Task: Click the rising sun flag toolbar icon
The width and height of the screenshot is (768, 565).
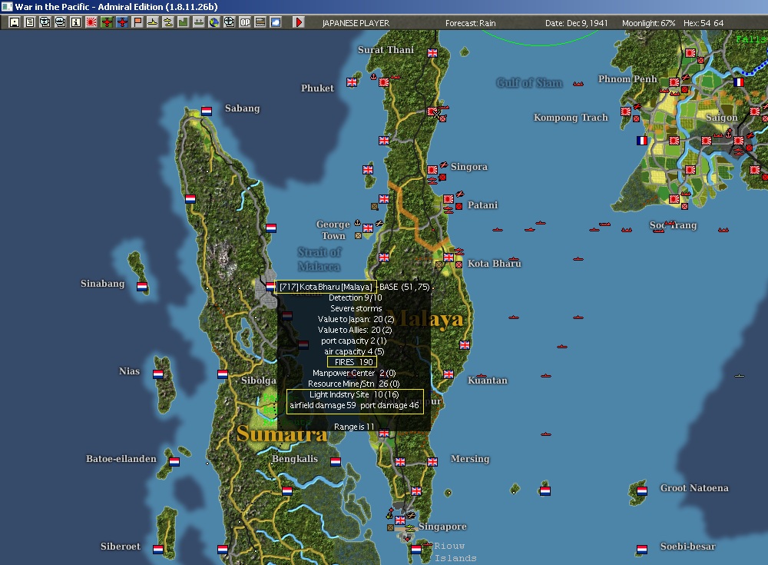Action: (91, 22)
